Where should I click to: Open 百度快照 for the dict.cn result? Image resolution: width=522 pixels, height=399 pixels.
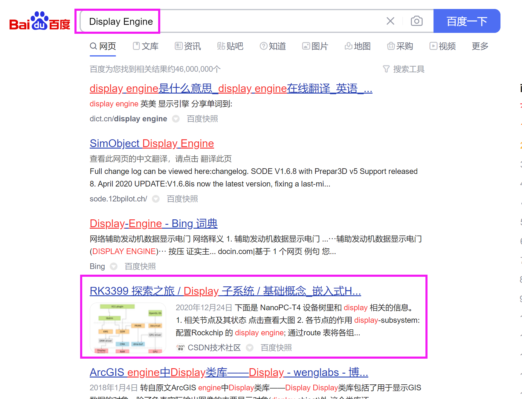202,119
